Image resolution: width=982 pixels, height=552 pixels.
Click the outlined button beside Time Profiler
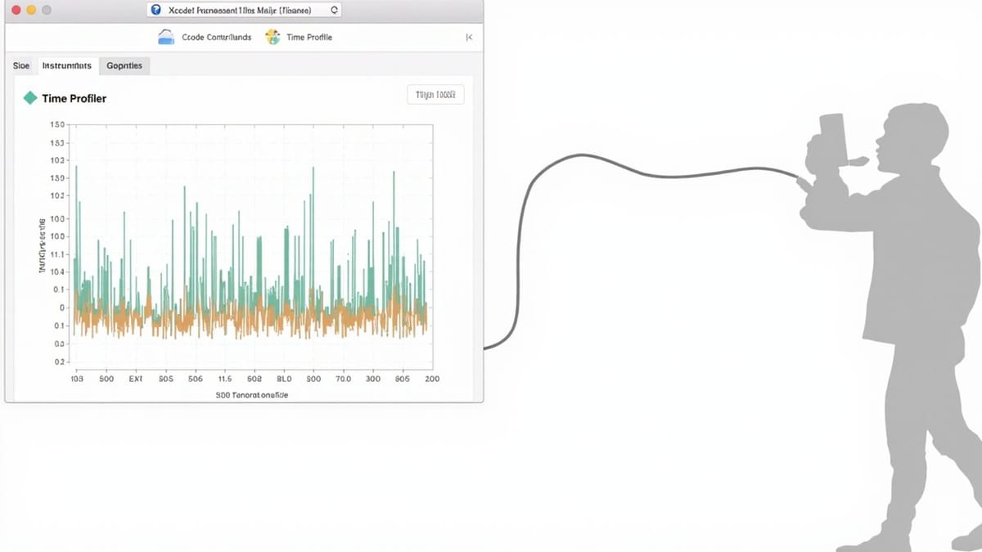[x=435, y=95]
